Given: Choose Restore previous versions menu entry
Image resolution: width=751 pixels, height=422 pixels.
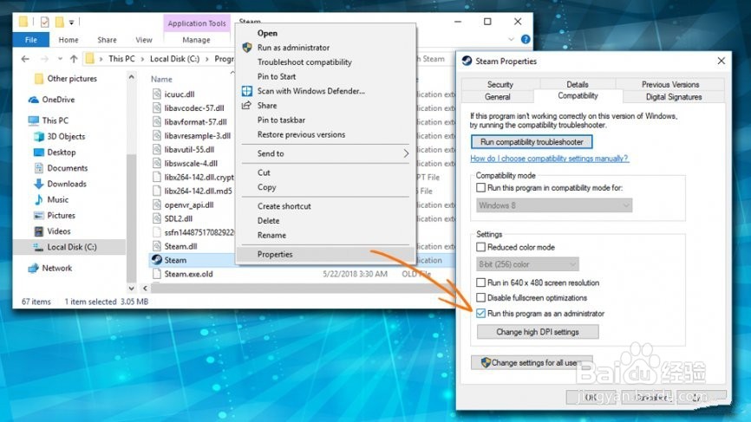Looking at the screenshot, I should pyautogui.click(x=301, y=134).
